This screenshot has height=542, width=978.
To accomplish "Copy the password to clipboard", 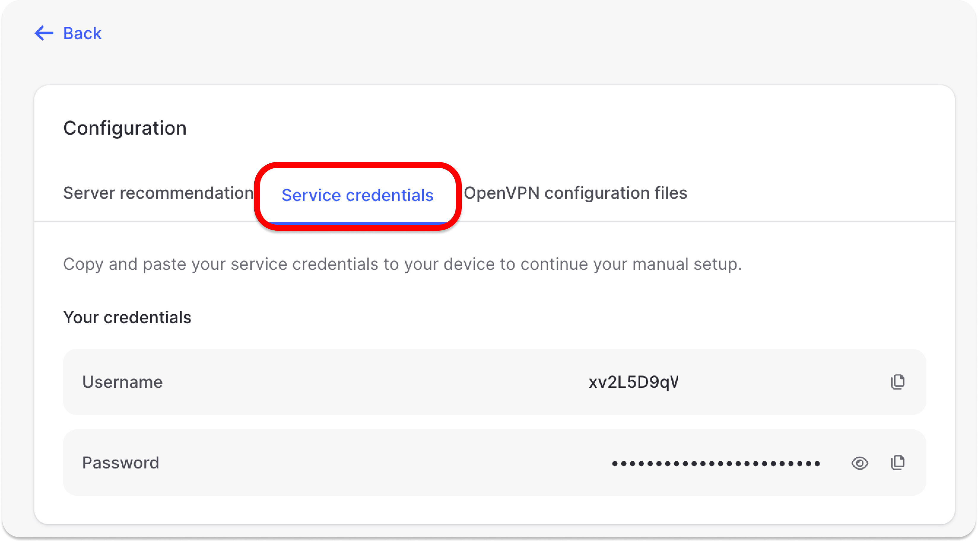I will [898, 463].
